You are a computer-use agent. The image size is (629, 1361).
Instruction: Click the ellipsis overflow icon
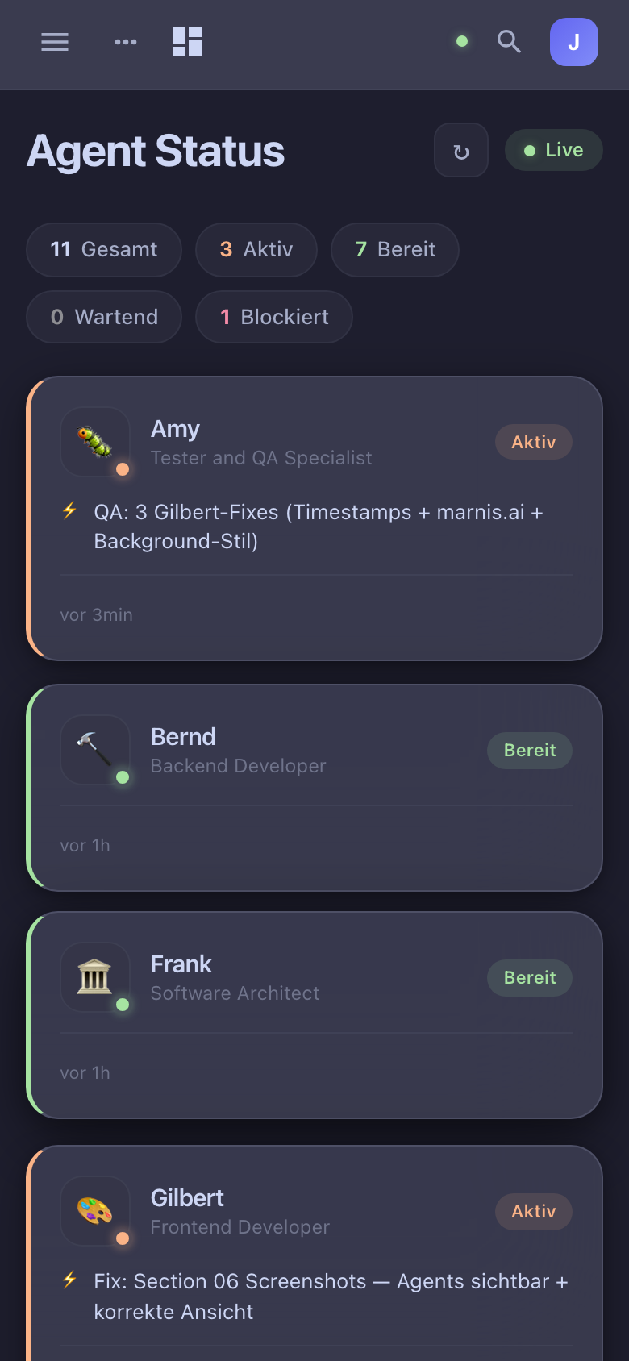pos(125,42)
